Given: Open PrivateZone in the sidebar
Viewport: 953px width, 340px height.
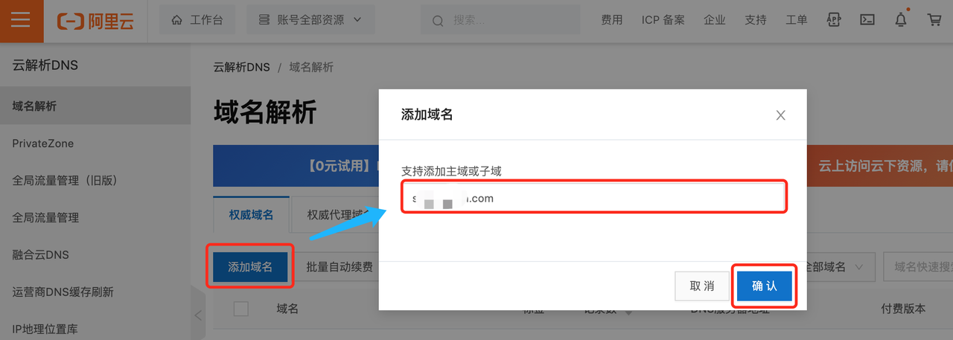Looking at the screenshot, I should click(43, 144).
